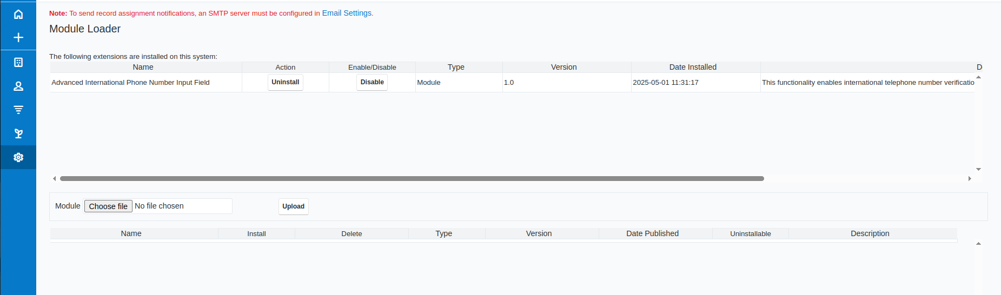Click the Date Published column header
Screen dimensions: 1001x295
click(652, 233)
